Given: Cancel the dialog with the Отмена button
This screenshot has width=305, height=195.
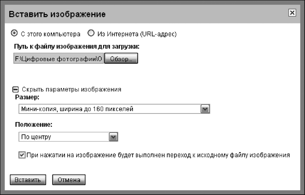Looking at the screenshot, I should coord(69,180).
